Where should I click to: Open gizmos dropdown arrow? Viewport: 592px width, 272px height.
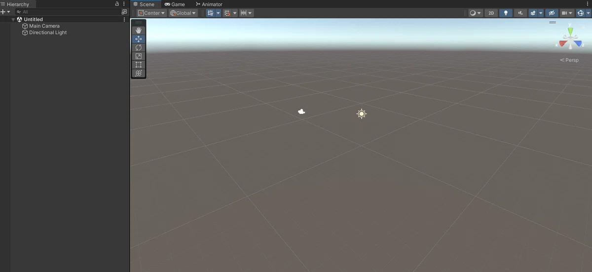pyautogui.click(x=588, y=13)
